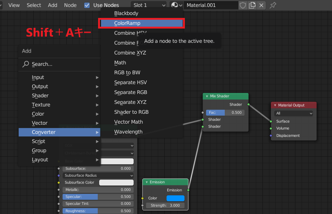Add a ColorRamp node
The image size is (332, 214).
tap(142, 23)
